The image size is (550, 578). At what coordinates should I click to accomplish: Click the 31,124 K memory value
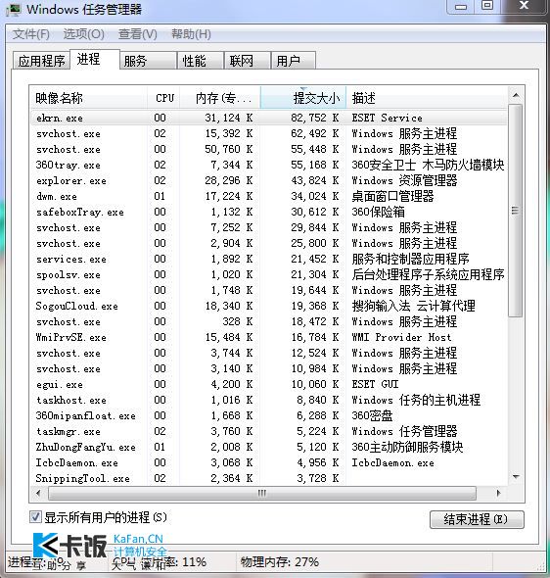[229, 118]
